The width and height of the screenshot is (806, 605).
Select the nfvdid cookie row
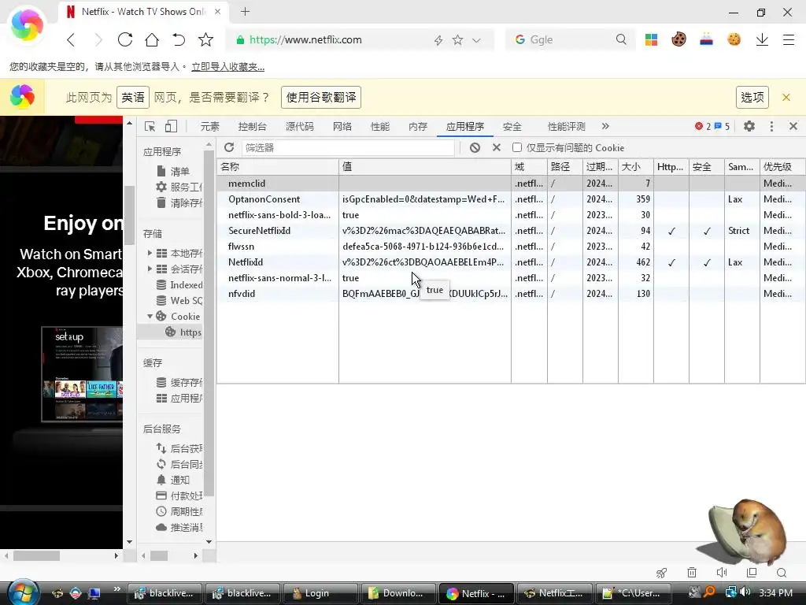pyautogui.click(x=511, y=294)
